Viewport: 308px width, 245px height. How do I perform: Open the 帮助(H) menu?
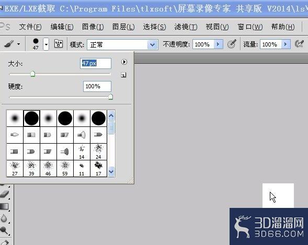[283, 27]
